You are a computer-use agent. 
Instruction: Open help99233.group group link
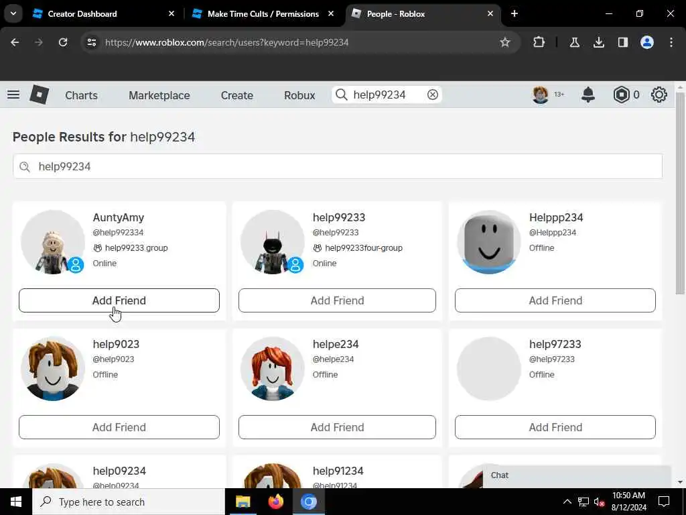136,248
